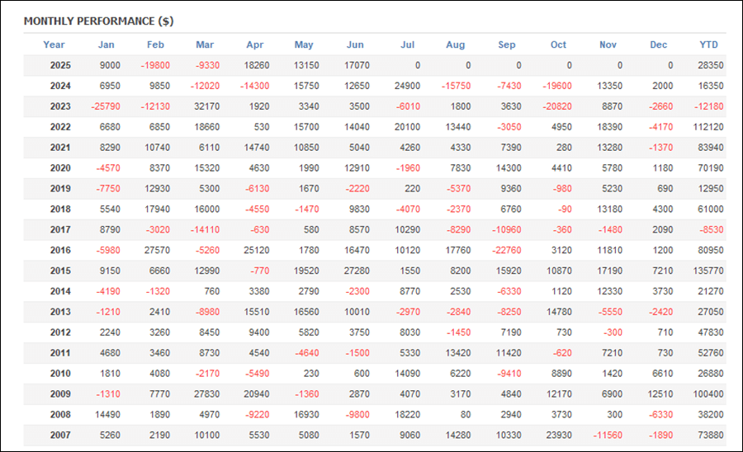Click 2016 Feb value 27570
Viewport: 743px width, 452px height.
157,250
